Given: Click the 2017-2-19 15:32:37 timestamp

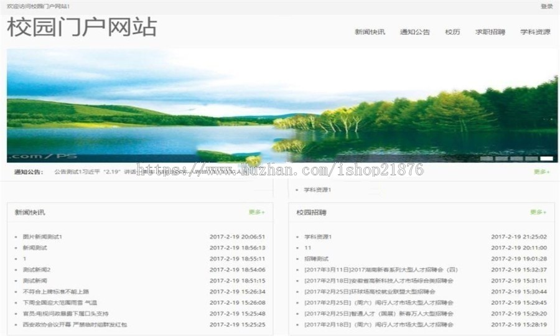Looking at the screenshot, I should pos(519,270).
